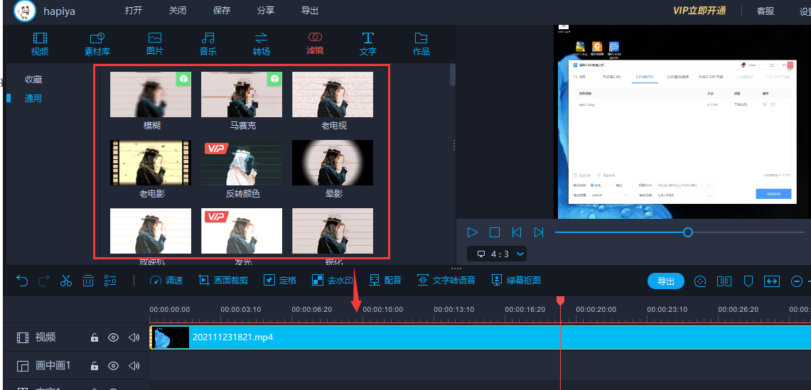Image resolution: width=811 pixels, height=390 pixels.
Task: Open the 绿幕抠图 green screen tool
Action: [516, 281]
